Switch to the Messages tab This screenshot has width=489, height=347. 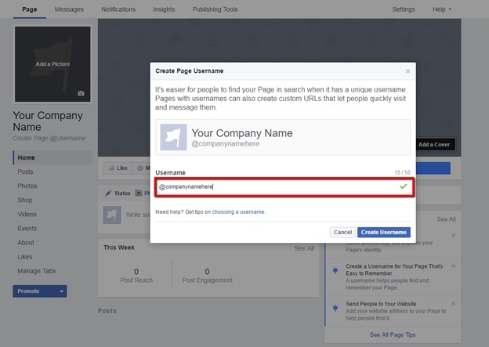(69, 9)
